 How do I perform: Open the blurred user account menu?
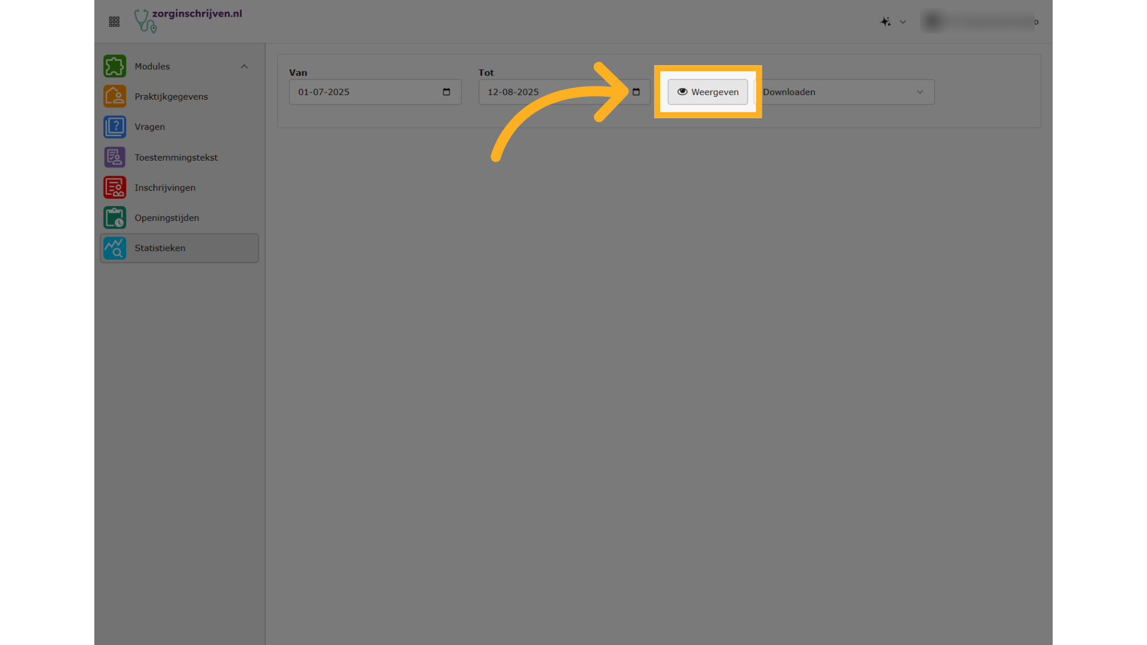click(x=980, y=22)
